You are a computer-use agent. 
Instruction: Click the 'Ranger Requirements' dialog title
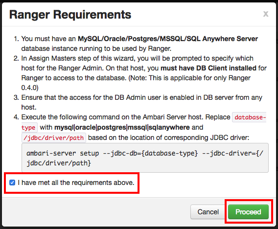click(70, 15)
